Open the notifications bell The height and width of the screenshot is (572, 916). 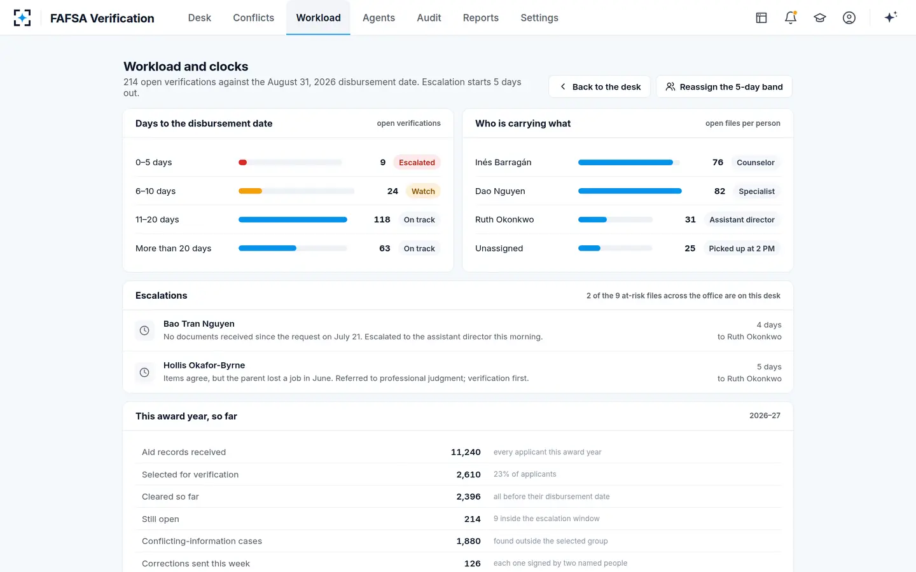coord(791,18)
